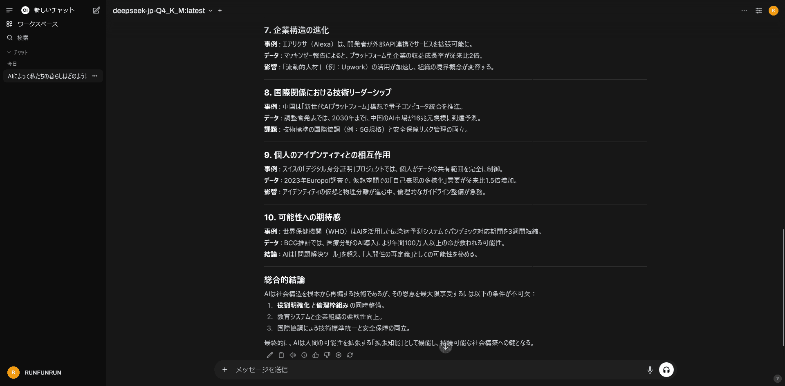Collapse the チャット section chevron
This screenshot has height=386, width=785.
point(9,52)
